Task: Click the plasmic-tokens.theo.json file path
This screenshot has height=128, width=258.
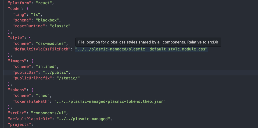Action: click(110, 101)
